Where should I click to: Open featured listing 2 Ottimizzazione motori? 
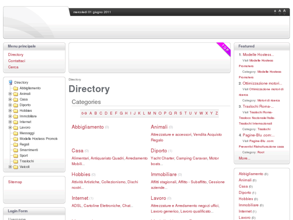point(262,83)
